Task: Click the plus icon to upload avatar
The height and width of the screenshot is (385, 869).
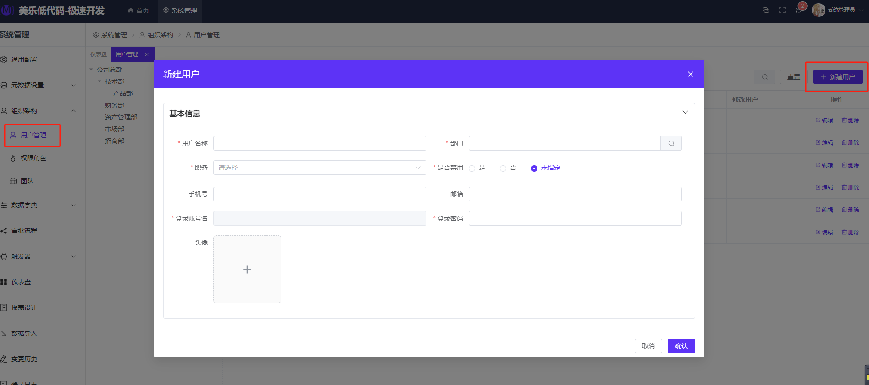Action: coord(247,269)
